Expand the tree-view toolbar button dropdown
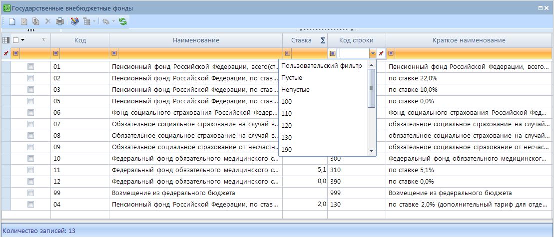 (x=94, y=21)
